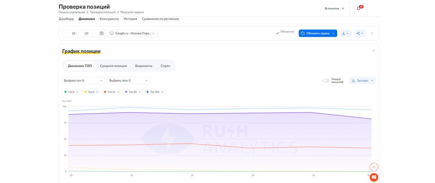Toggle the Умный масштаб switch

coord(326,81)
